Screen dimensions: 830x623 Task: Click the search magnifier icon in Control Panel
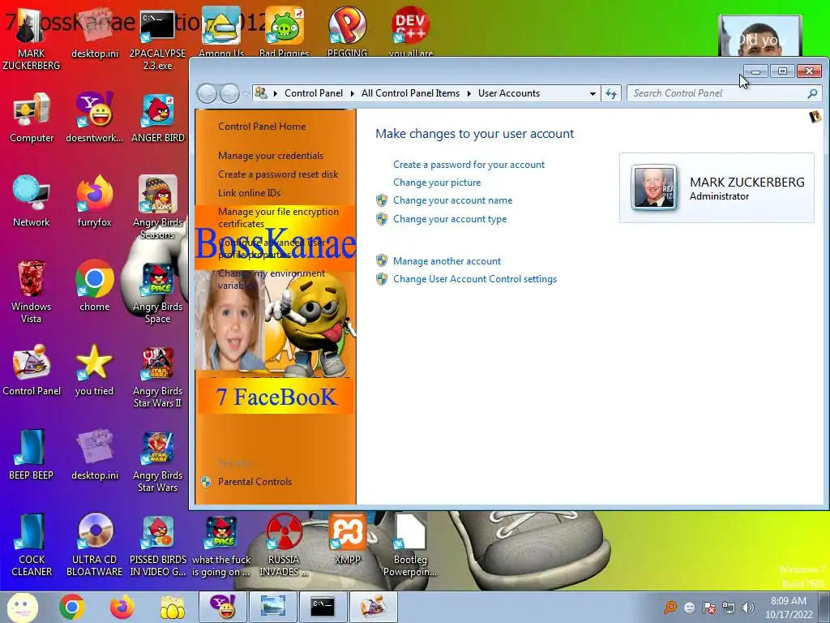click(812, 94)
